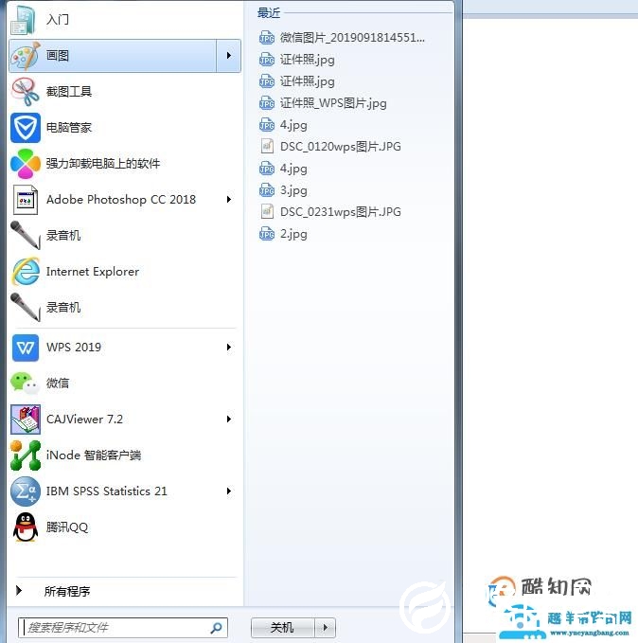The image size is (638, 643).
Task: Open recent file 2.jpg
Action: (283, 234)
